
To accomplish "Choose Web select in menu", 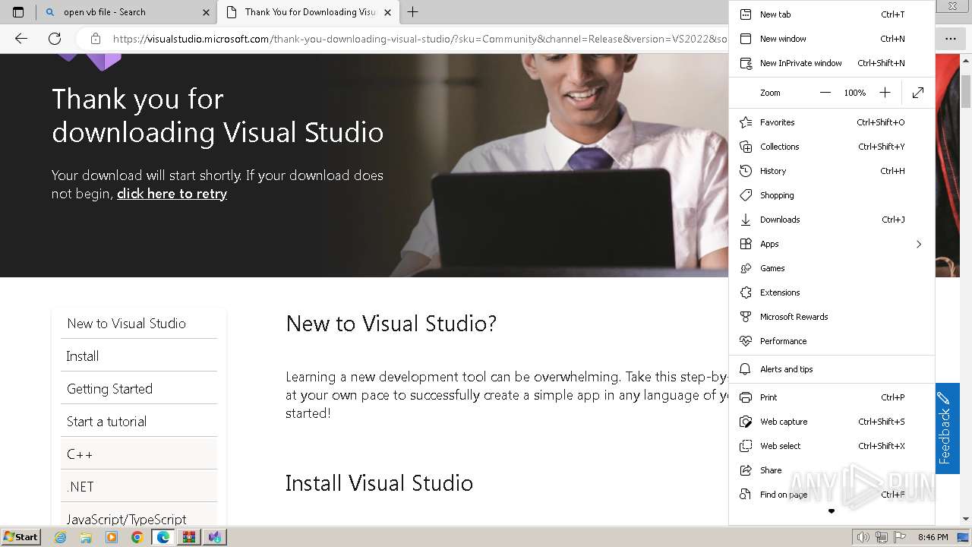I will coord(832,446).
